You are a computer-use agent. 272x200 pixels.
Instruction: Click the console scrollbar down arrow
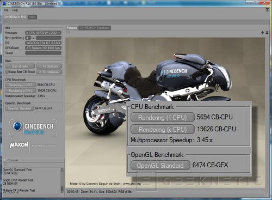pos(62,190)
